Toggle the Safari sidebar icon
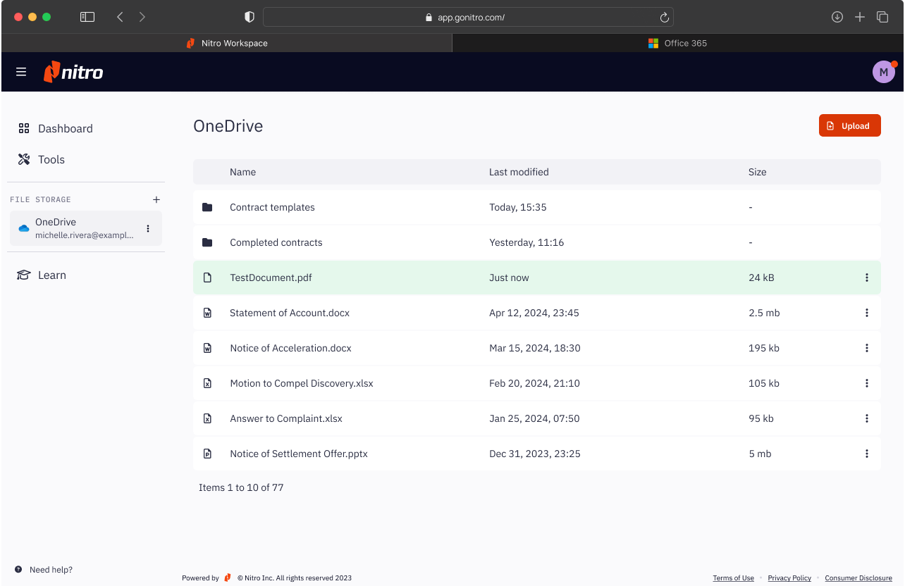The image size is (905, 586). pyautogui.click(x=87, y=17)
